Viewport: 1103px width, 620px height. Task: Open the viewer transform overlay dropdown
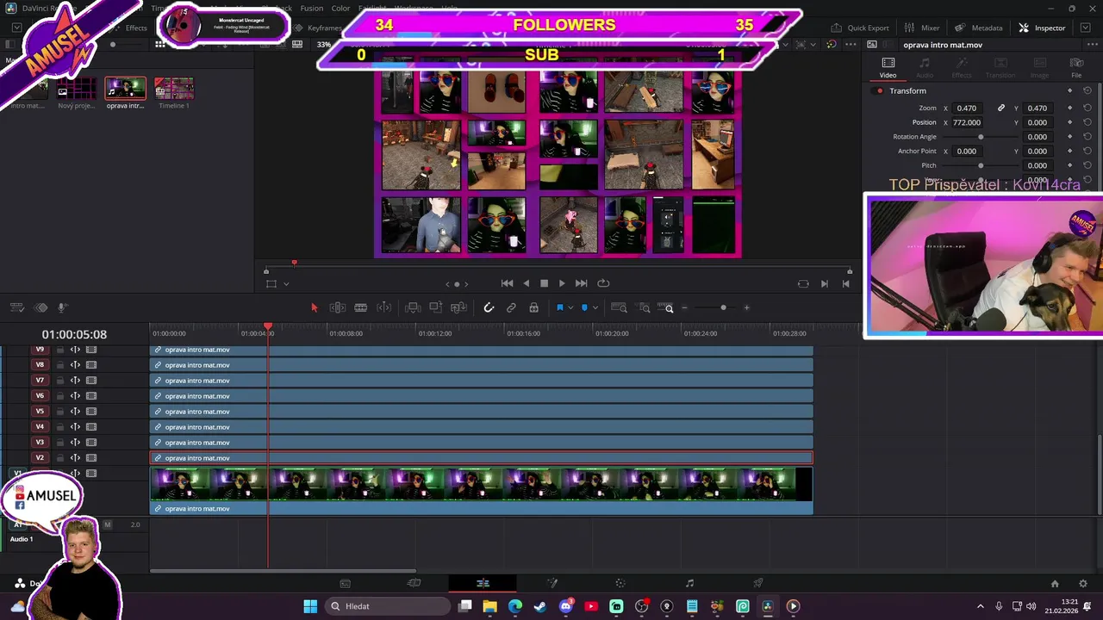(286, 284)
